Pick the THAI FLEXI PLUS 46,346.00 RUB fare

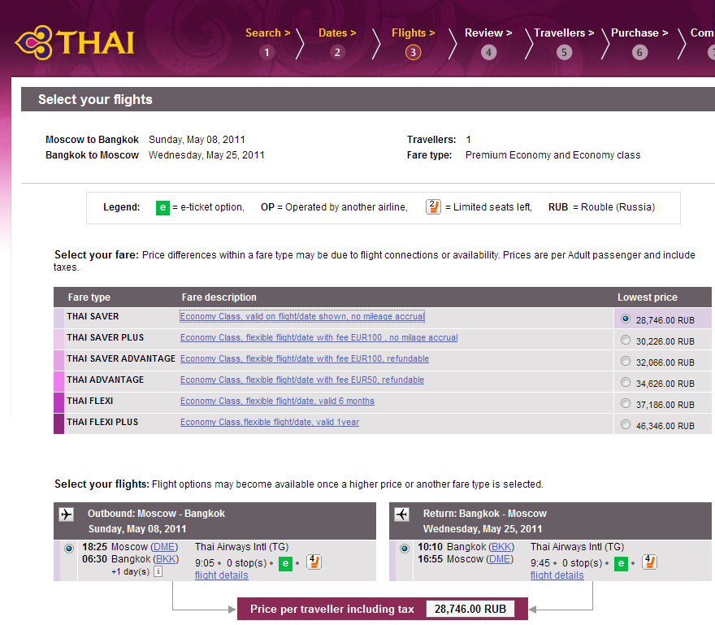pos(626,425)
